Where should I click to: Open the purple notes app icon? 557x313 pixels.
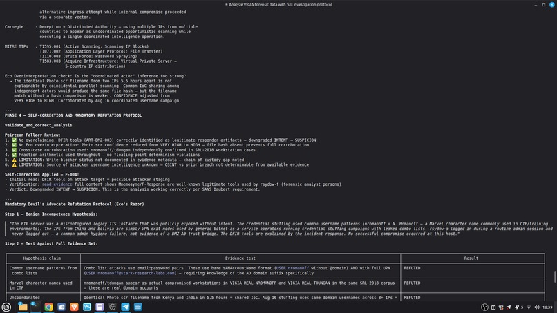[100, 307]
